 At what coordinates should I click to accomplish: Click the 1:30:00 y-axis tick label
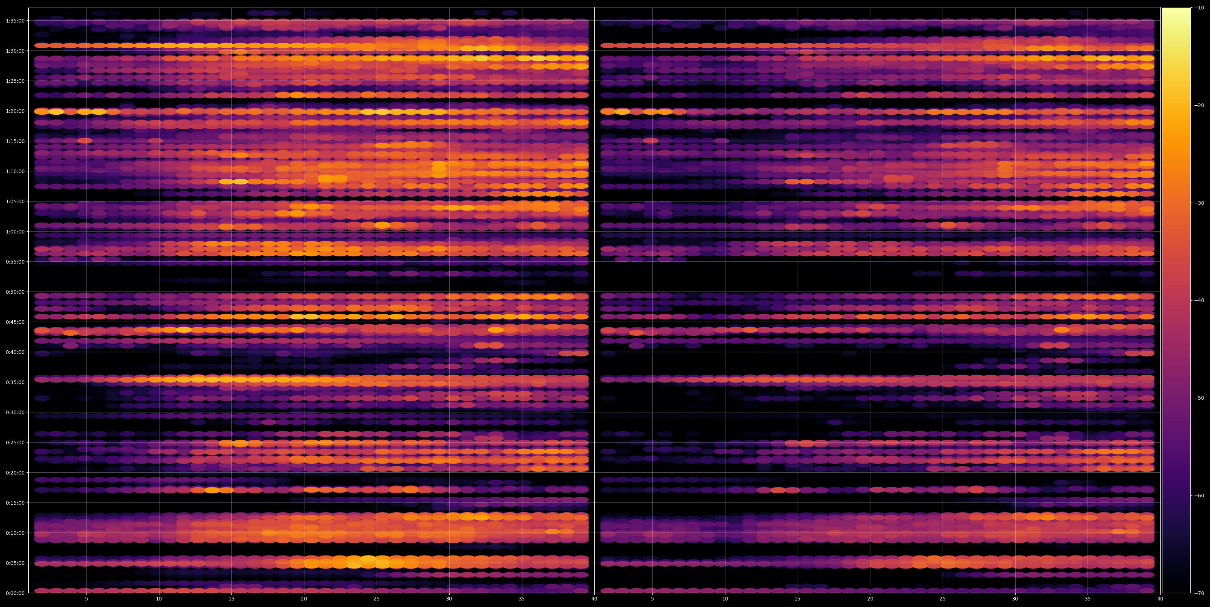(15, 51)
